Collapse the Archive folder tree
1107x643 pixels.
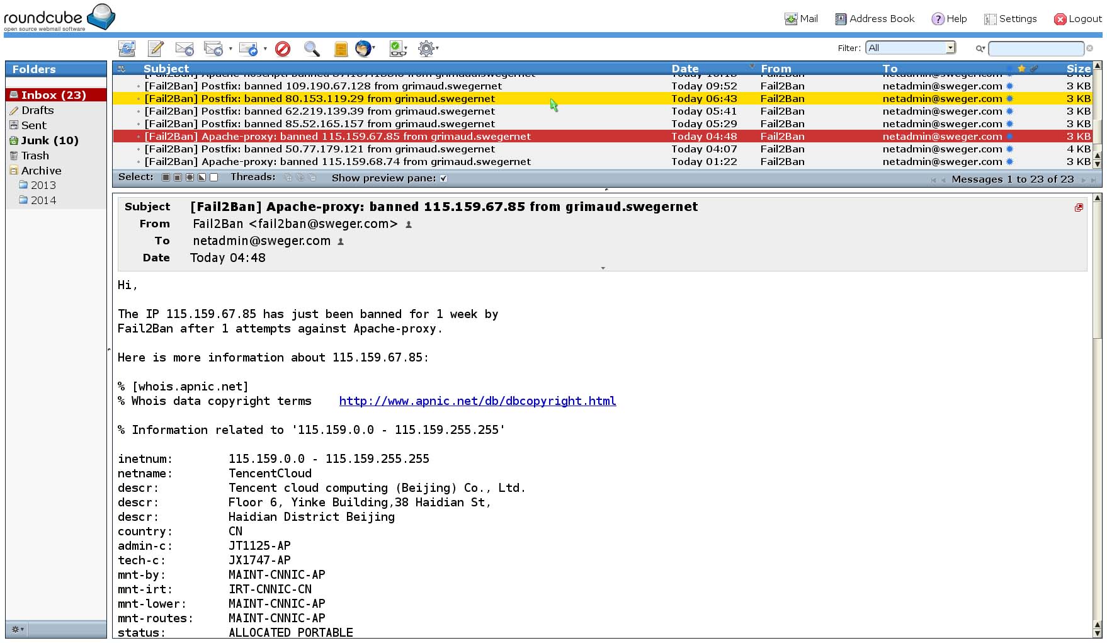pyautogui.click(x=13, y=171)
